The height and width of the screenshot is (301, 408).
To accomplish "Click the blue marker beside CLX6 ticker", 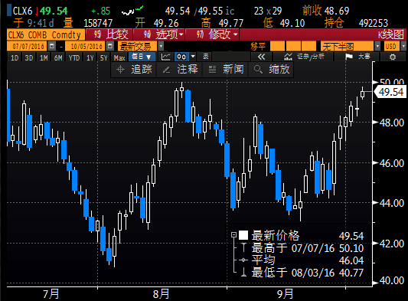I will pos(9,11).
